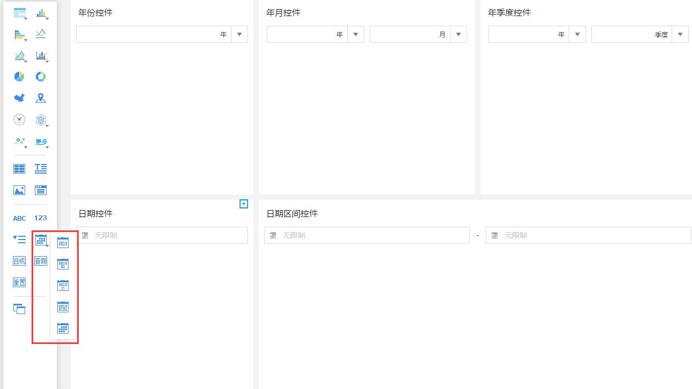
Task: Select the 年季度控件 title text
Action: coord(509,12)
